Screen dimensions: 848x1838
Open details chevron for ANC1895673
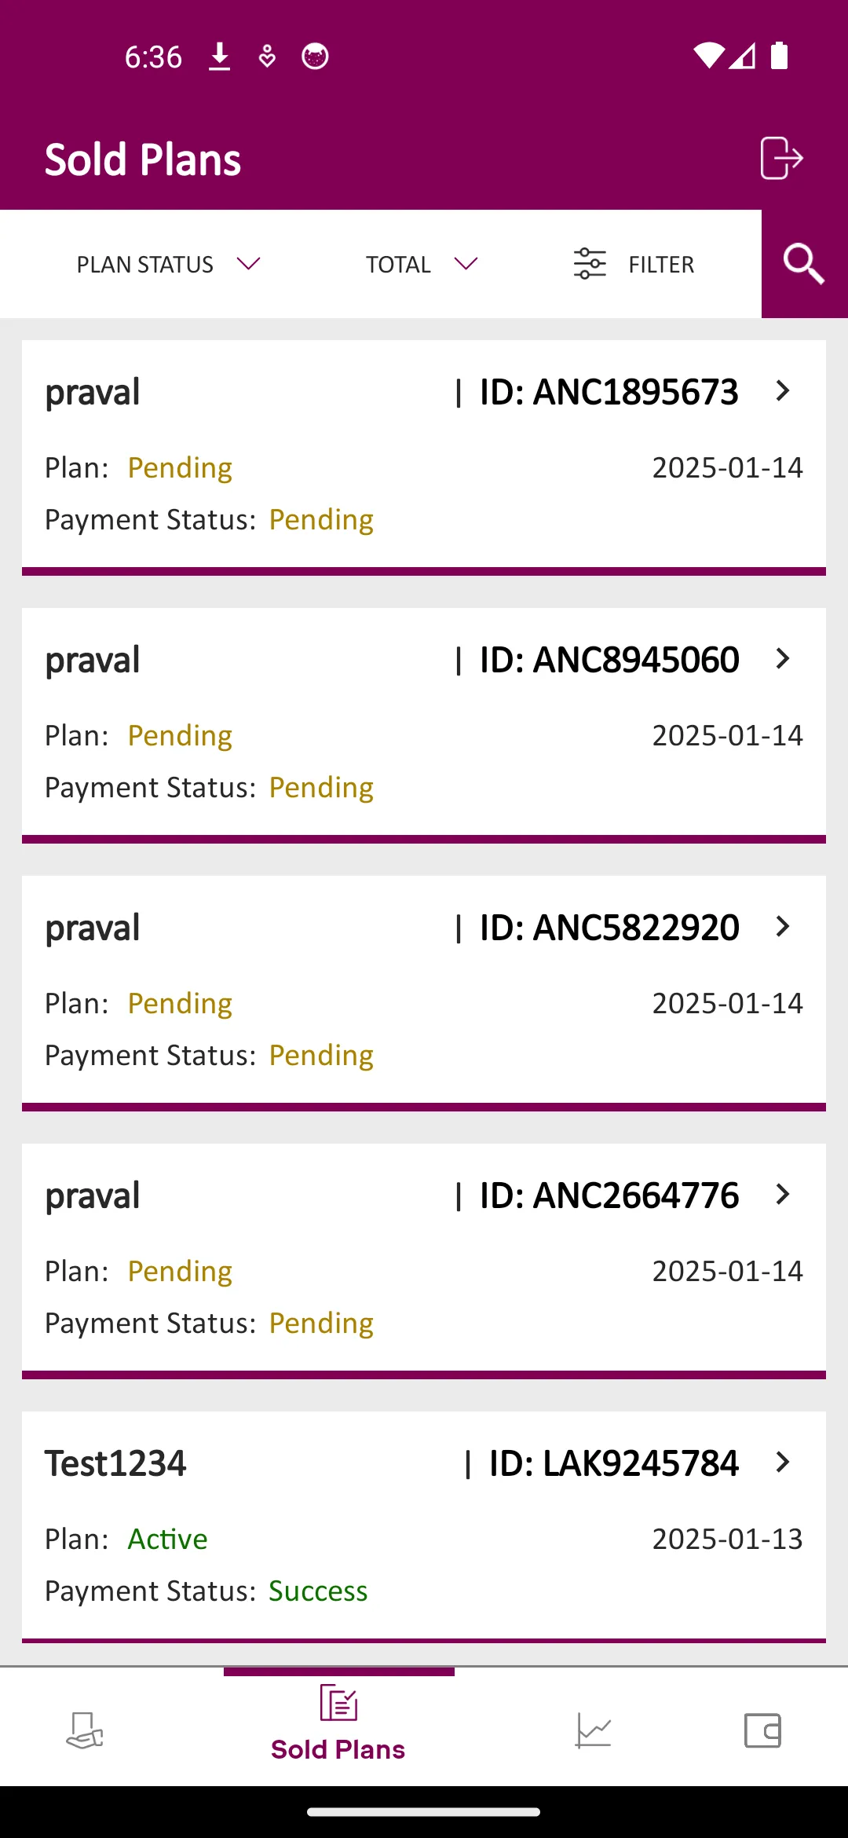tap(782, 390)
